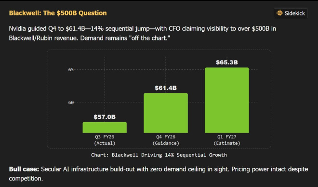Click the Q4 FY26 (Guidance) axis label
Viewport: 318px width, 187px height.
point(166,140)
